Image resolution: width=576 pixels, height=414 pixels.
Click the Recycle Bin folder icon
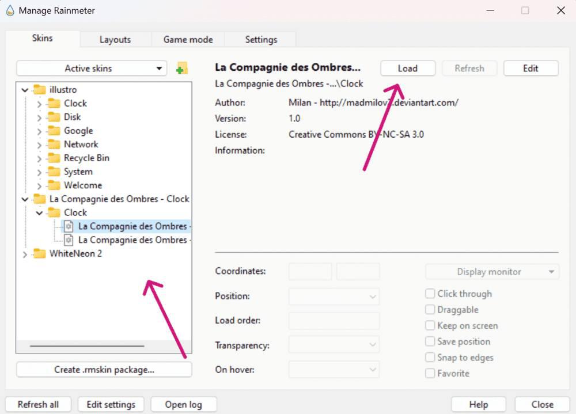click(x=54, y=158)
